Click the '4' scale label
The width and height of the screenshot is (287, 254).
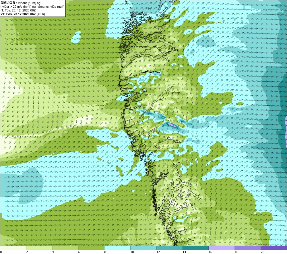pos(53,252)
